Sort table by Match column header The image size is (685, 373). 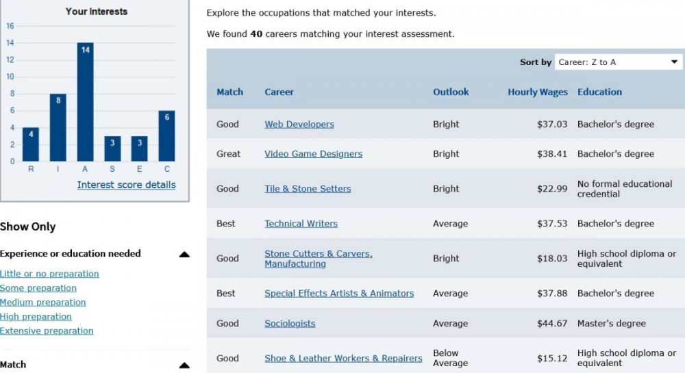(229, 92)
